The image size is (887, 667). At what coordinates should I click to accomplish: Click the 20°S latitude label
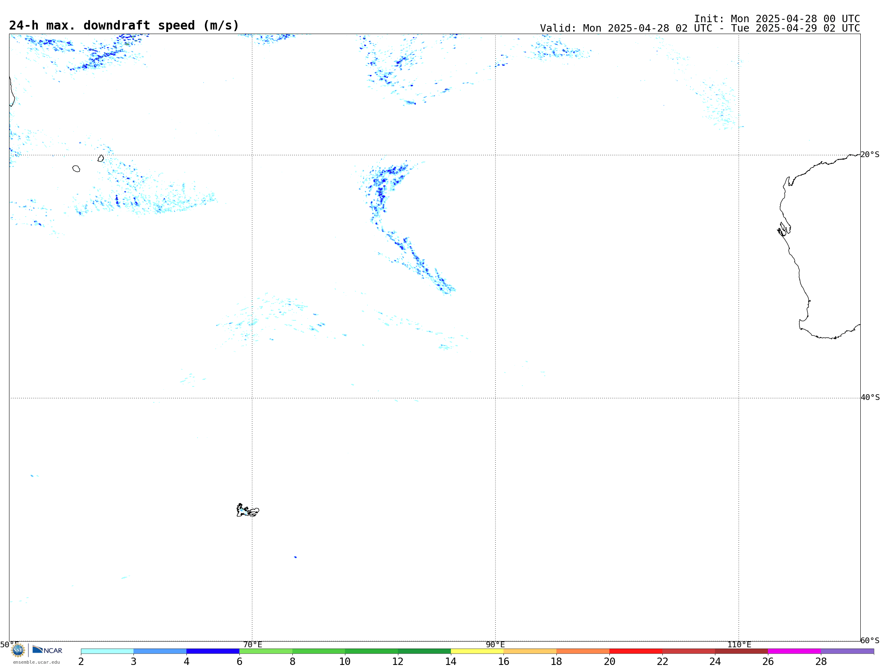tap(870, 155)
